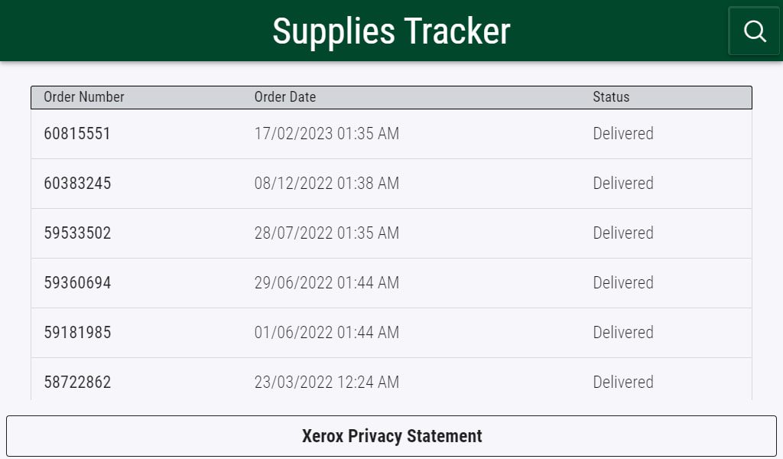Image resolution: width=783 pixels, height=459 pixels.
Task: Click the Delivered status of order 60815551
Action: tap(623, 133)
